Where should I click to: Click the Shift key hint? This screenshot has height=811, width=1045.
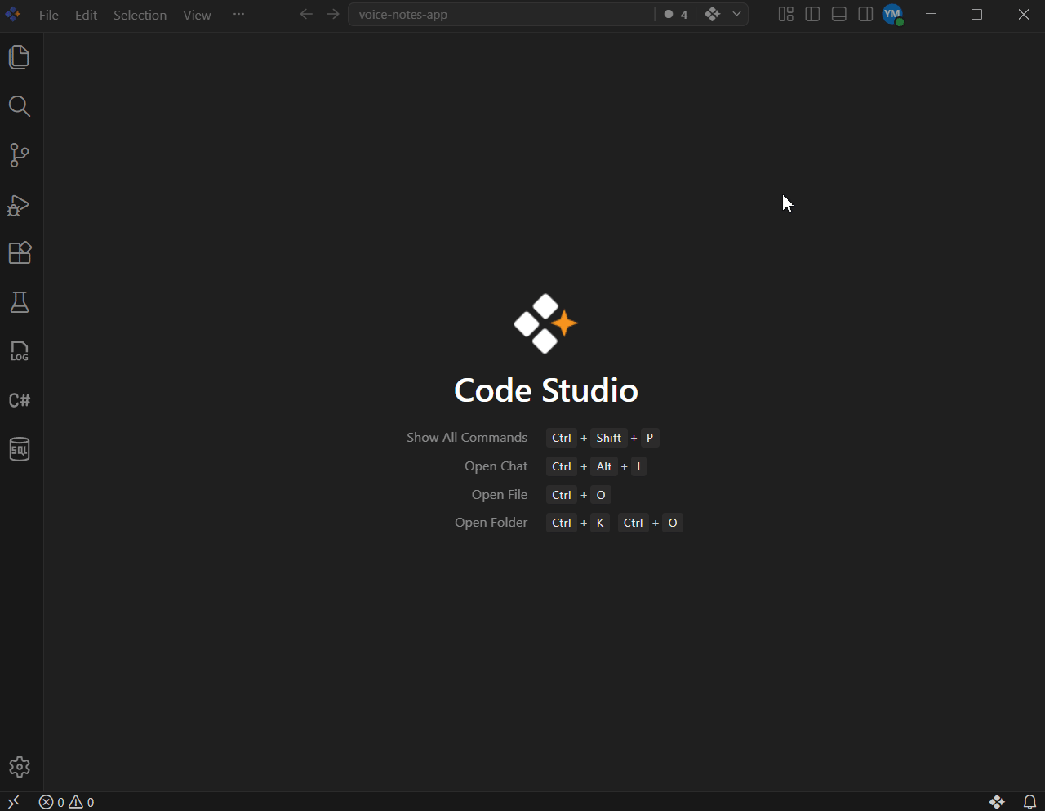pyautogui.click(x=609, y=438)
